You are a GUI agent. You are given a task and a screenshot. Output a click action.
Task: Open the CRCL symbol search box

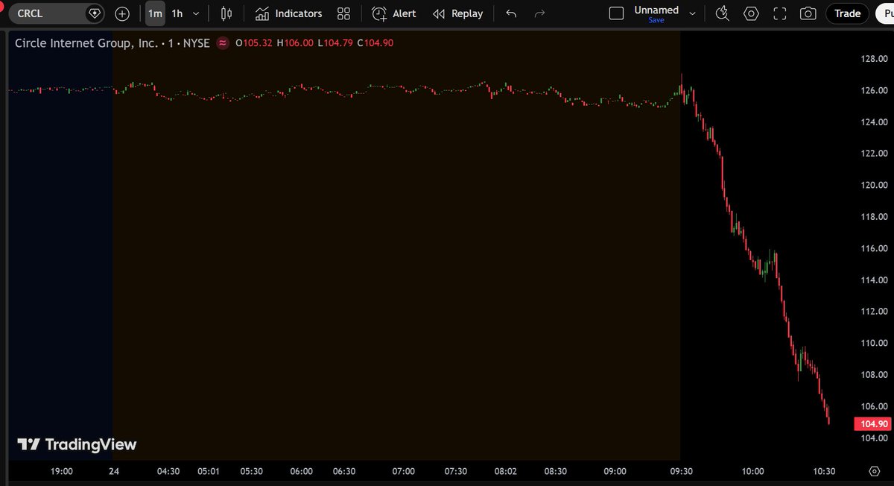[57, 13]
